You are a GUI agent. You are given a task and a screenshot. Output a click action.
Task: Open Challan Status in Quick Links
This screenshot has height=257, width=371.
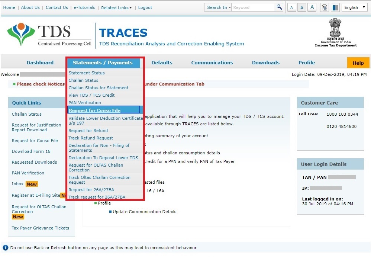(27, 114)
